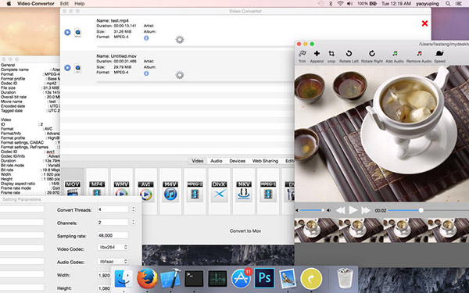
Task: Open Activity Monitor from the Dock
Action: click(217, 279)
